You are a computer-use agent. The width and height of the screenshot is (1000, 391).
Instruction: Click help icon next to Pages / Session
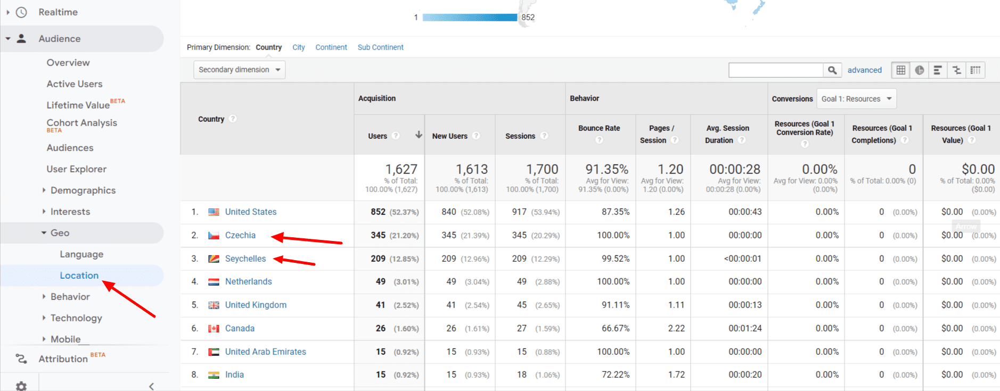pos(675,140)
